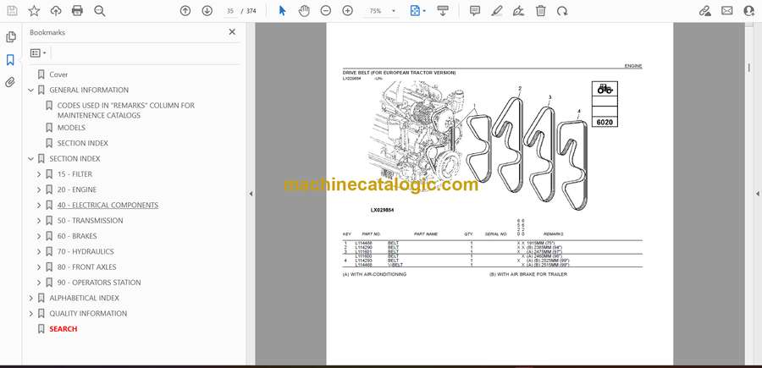Open the scrolling mode keyboard icon
This screenshot has height=368, width=762.
click(x=443, y=11)
